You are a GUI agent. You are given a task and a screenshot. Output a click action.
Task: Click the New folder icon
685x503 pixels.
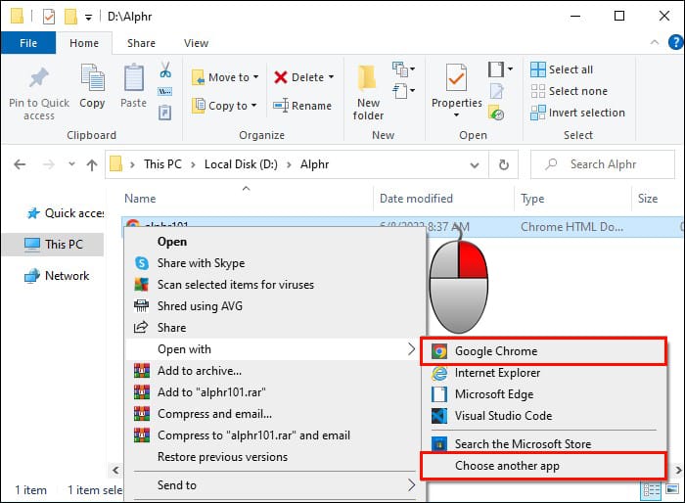coord(368,80)
